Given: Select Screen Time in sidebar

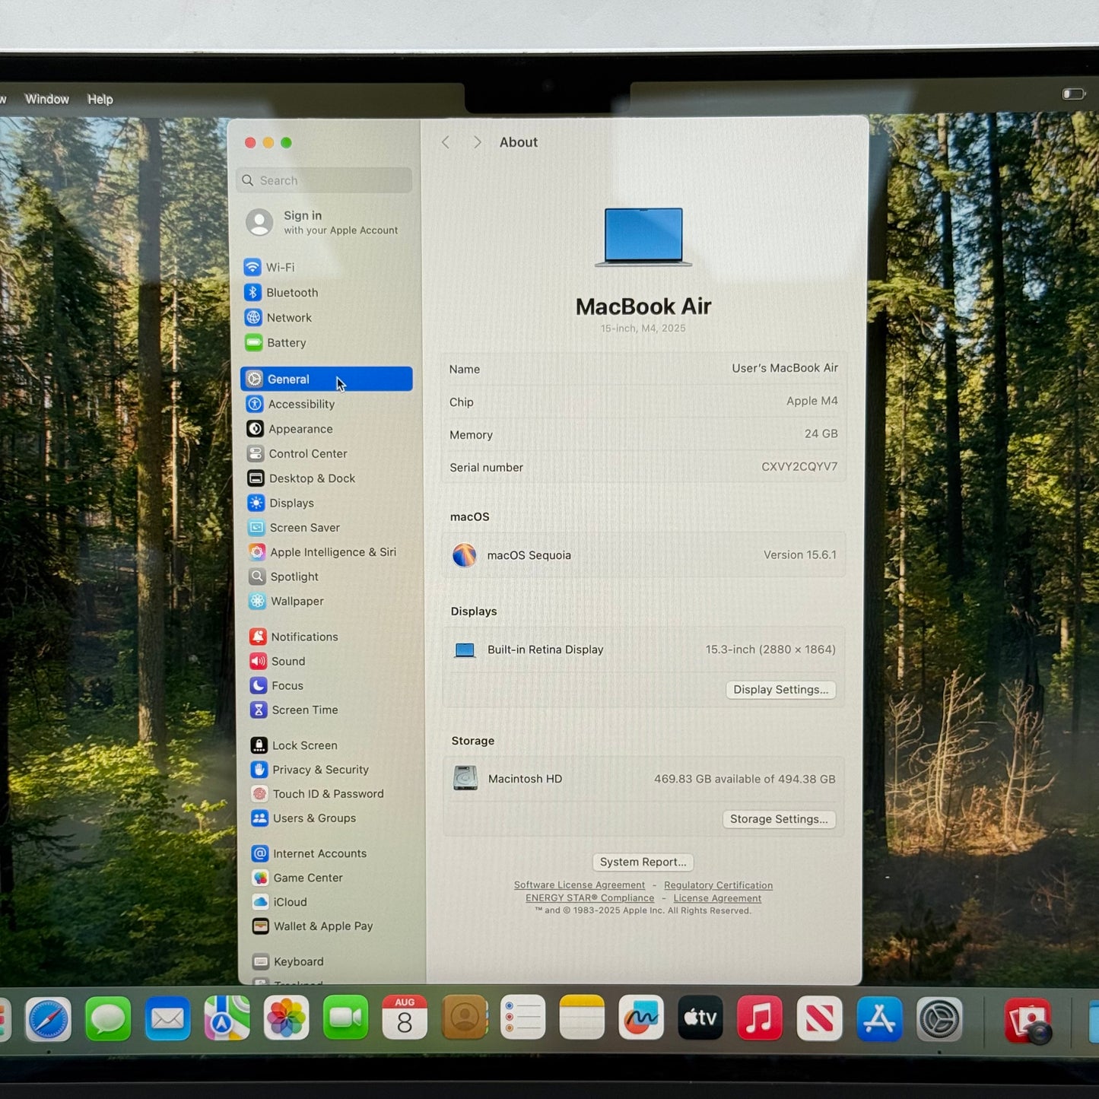Looking at the screenshot, I should pyautogui.click(x=294, y=710).
